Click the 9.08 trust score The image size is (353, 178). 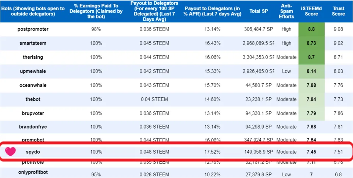click(339, 29)
